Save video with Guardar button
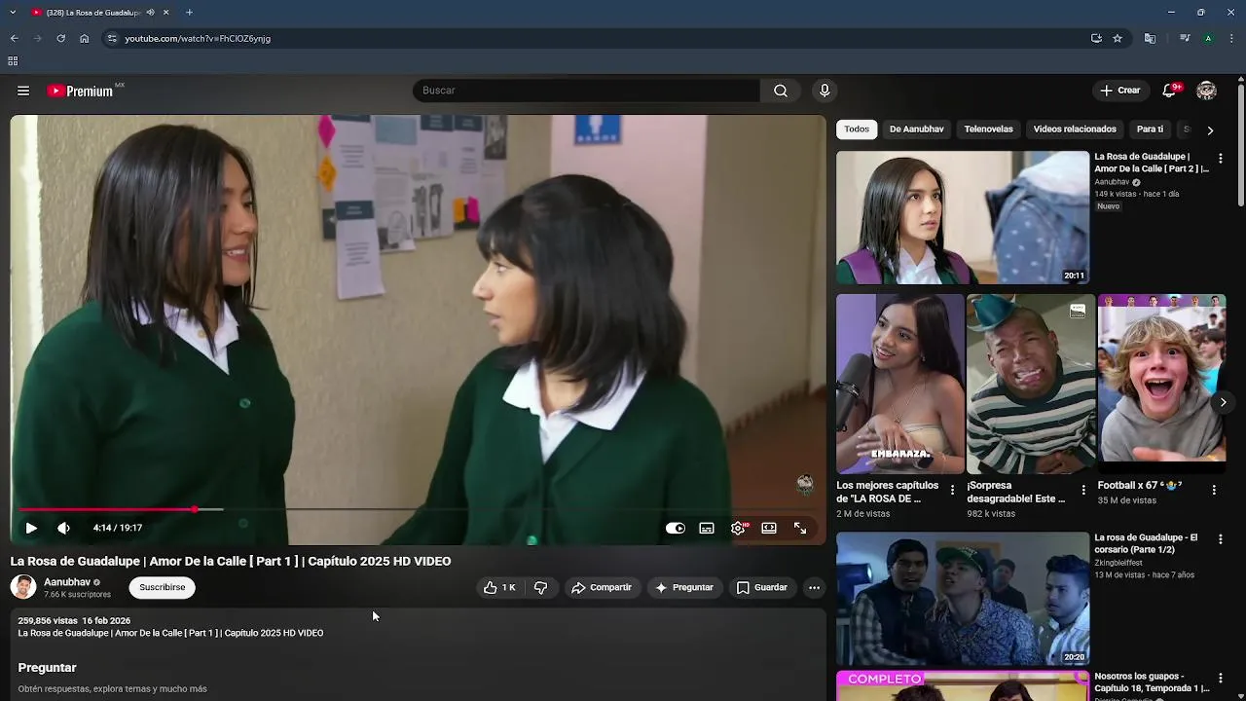Viewport: 1246px width, 701px height. click(762, 587)
